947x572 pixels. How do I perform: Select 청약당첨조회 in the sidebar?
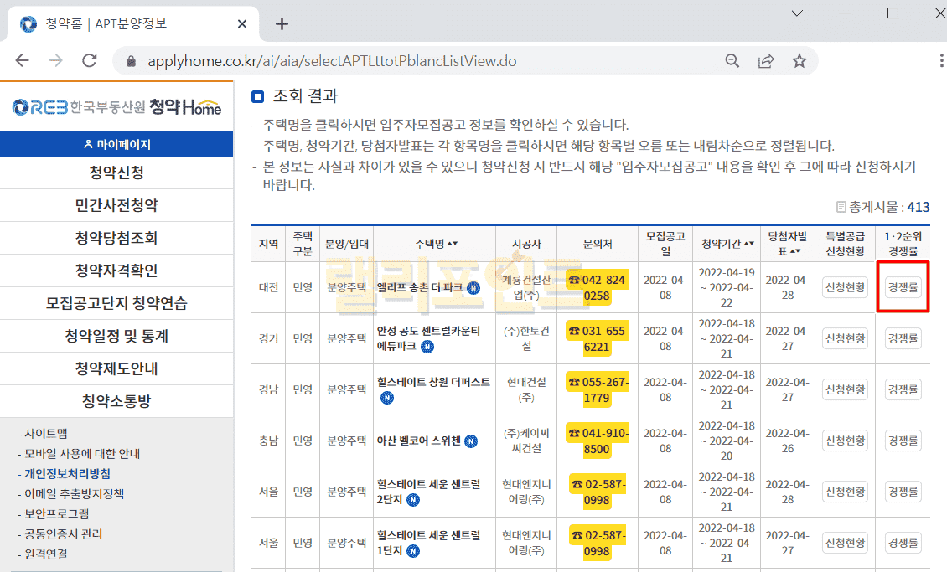coord(116,239)
